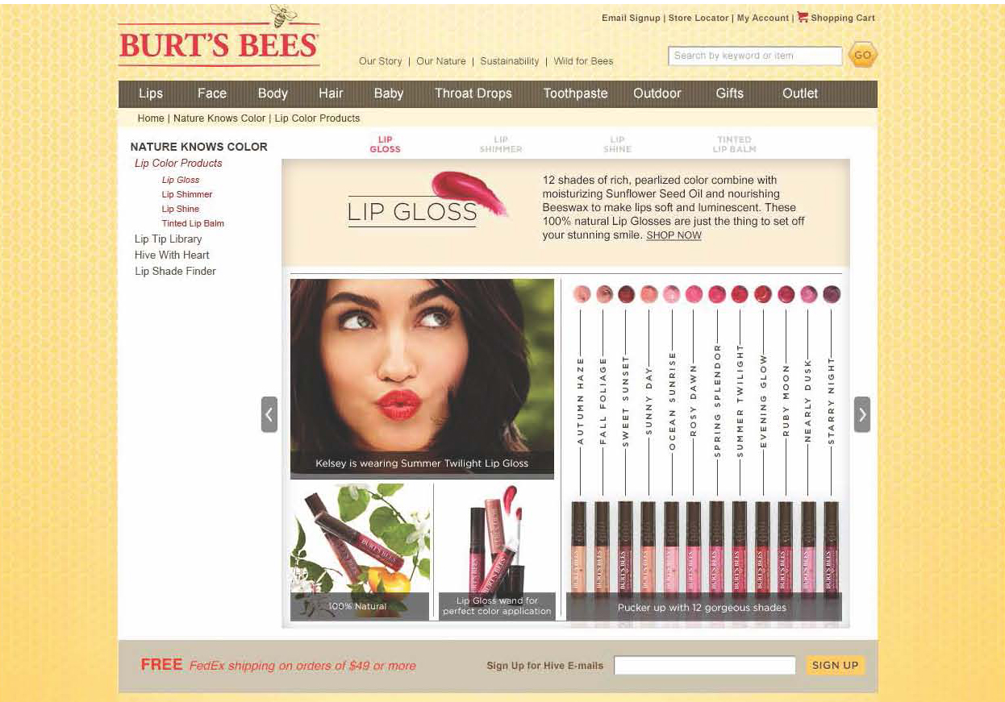Image resolution: width=1005 pixels, height=702 pixels.
Task: Switch to Tinted Lip Balm tab
Action: pyautogui.click(x=734, y=144)
